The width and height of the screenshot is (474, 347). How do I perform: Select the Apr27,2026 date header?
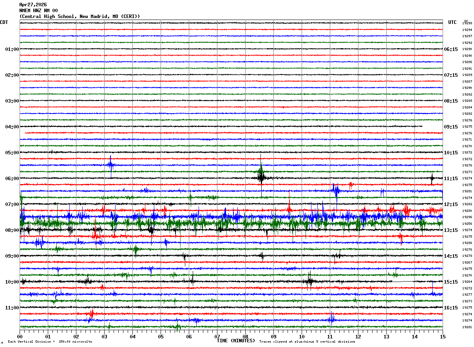point(33,5)
